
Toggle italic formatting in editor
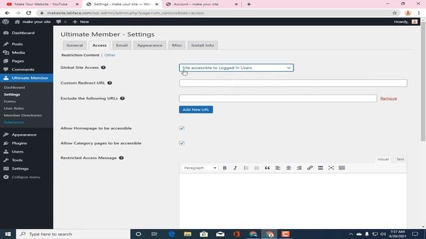tap(235, 168)
